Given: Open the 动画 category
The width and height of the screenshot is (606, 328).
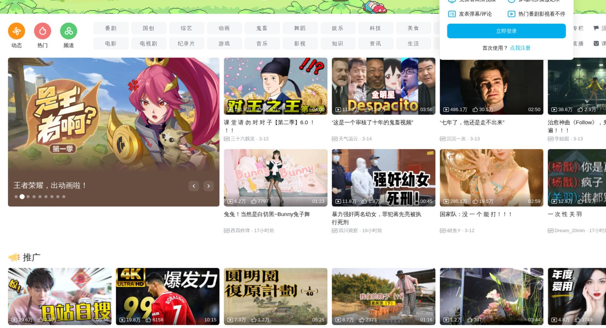Looking at the screenshot, I should coord(224,28).
